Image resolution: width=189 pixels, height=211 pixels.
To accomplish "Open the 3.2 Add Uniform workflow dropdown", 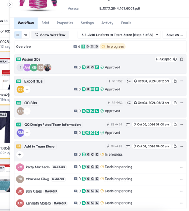I will click(x=119, y=35).
